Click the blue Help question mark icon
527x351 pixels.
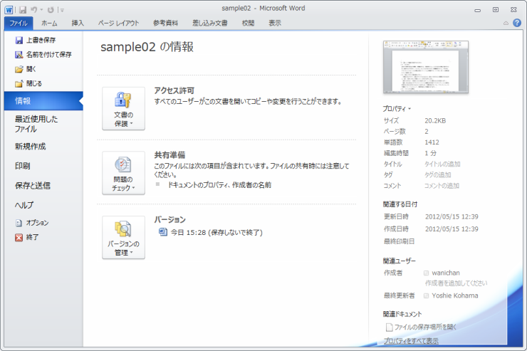point(517,23)
